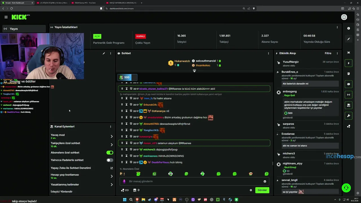Screen dimensions: 361x203
Task: Open the green headset support button
Action: click(x=346, y=187)
